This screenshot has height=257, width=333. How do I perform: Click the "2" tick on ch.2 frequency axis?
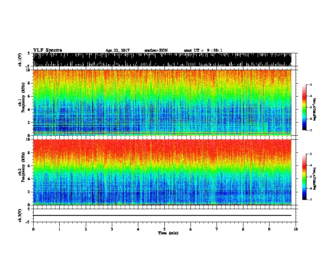click(29, 192)
